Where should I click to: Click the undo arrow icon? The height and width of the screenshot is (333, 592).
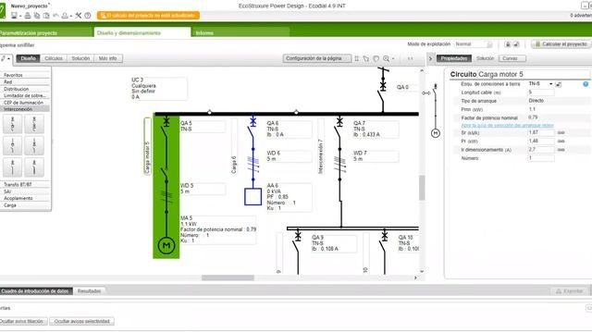click(x=55, y=16)
